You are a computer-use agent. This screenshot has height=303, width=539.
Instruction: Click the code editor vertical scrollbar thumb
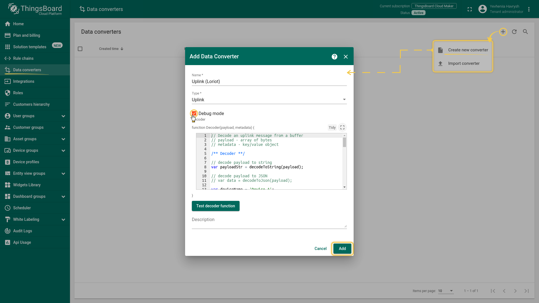(x=344, y=143)
